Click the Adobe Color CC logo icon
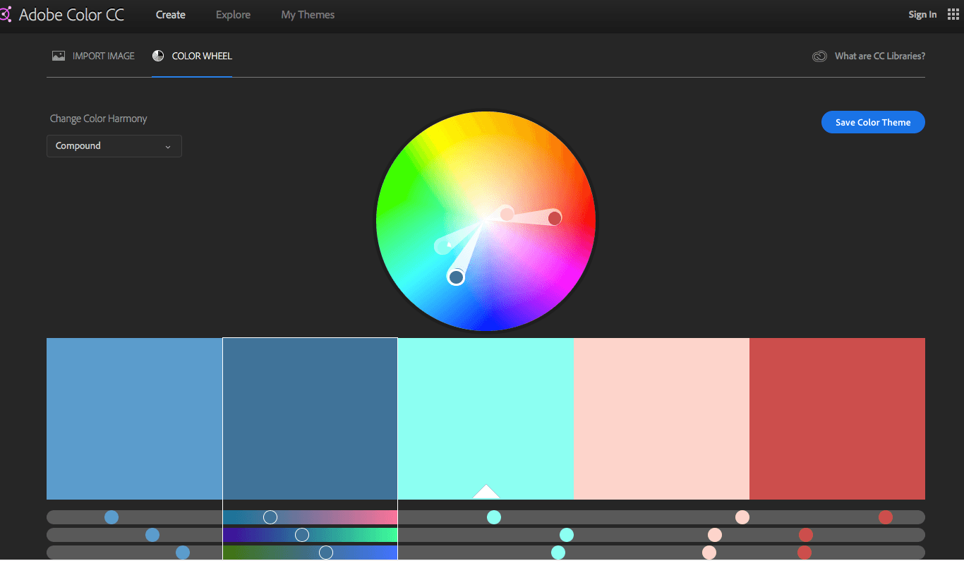 [6, 14]
